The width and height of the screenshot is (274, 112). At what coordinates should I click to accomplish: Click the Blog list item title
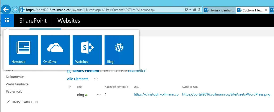pyautogui.click(x=80, y=95)
